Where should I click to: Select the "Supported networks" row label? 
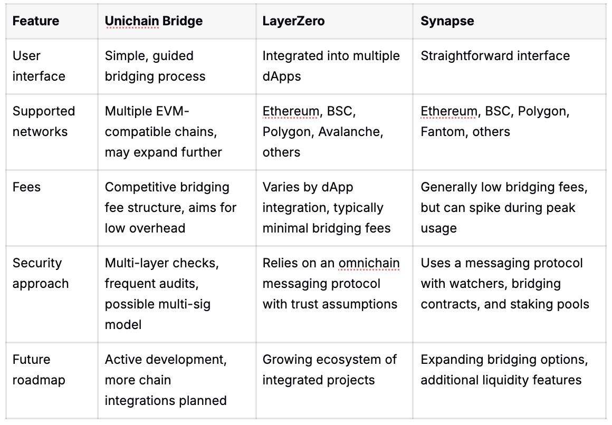tap(44, 121)
